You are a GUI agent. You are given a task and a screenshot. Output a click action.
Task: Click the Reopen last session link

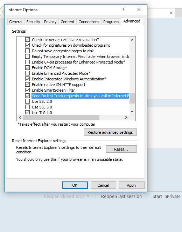pos(121,196)
